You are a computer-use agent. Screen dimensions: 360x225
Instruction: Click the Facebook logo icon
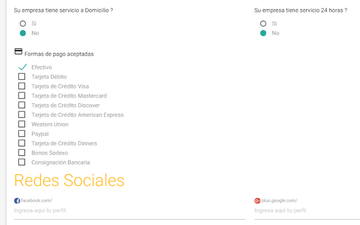tap(17, 201)
